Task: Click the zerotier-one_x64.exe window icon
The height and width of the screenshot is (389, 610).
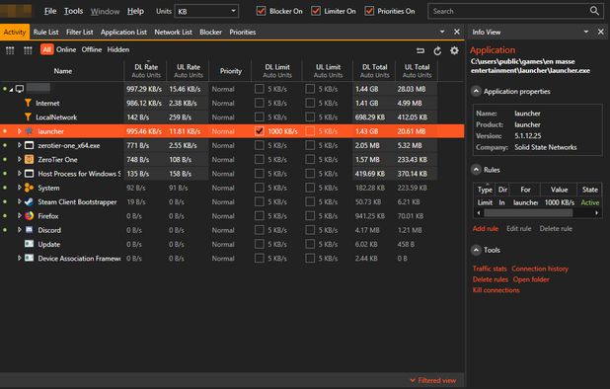Action: [30, 145]
